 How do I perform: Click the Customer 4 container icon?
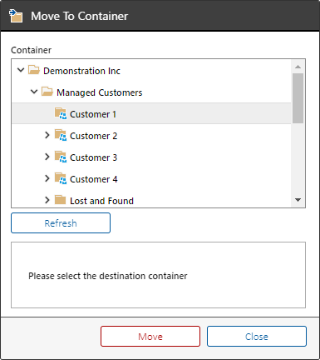[61, 178]
